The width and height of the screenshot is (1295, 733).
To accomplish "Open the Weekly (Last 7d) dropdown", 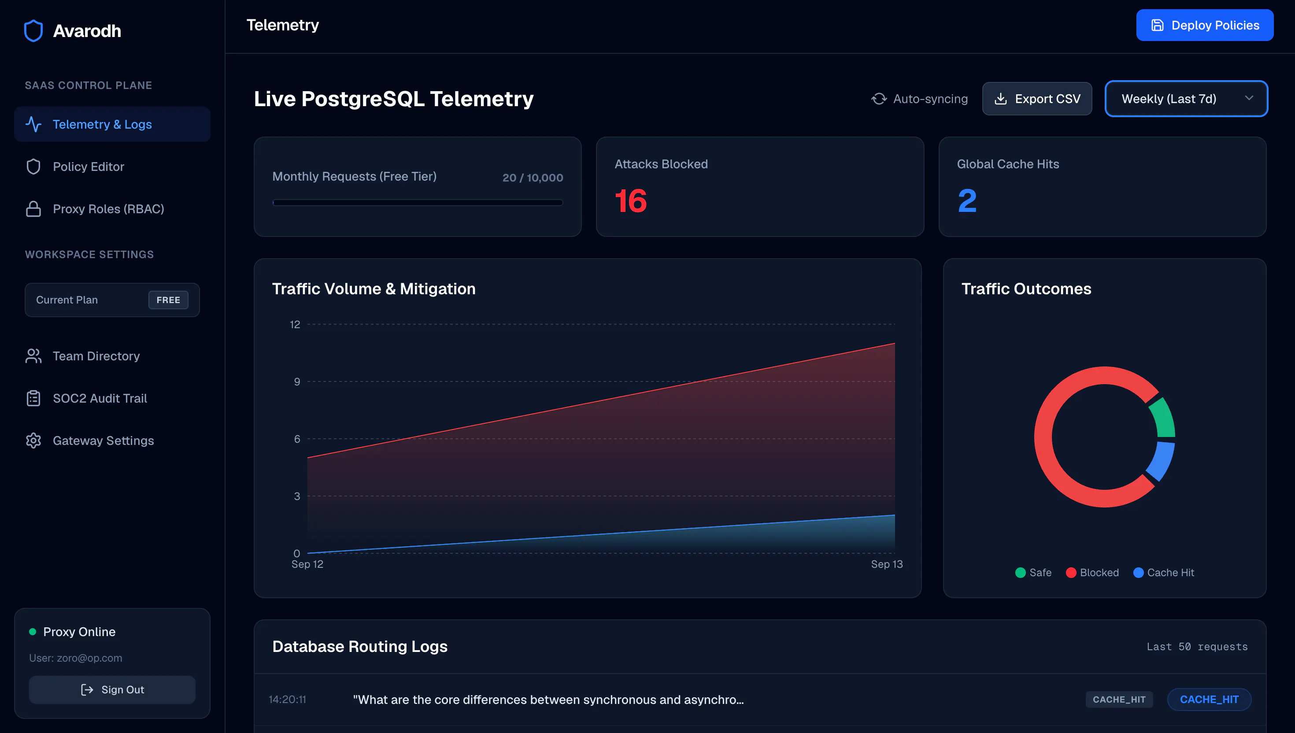I will 1186,99.
